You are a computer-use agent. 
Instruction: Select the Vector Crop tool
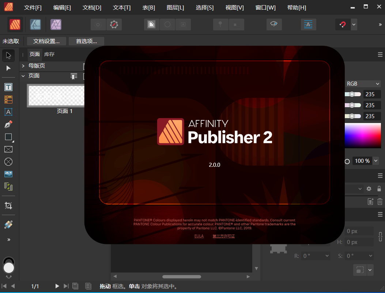point(8,206)
